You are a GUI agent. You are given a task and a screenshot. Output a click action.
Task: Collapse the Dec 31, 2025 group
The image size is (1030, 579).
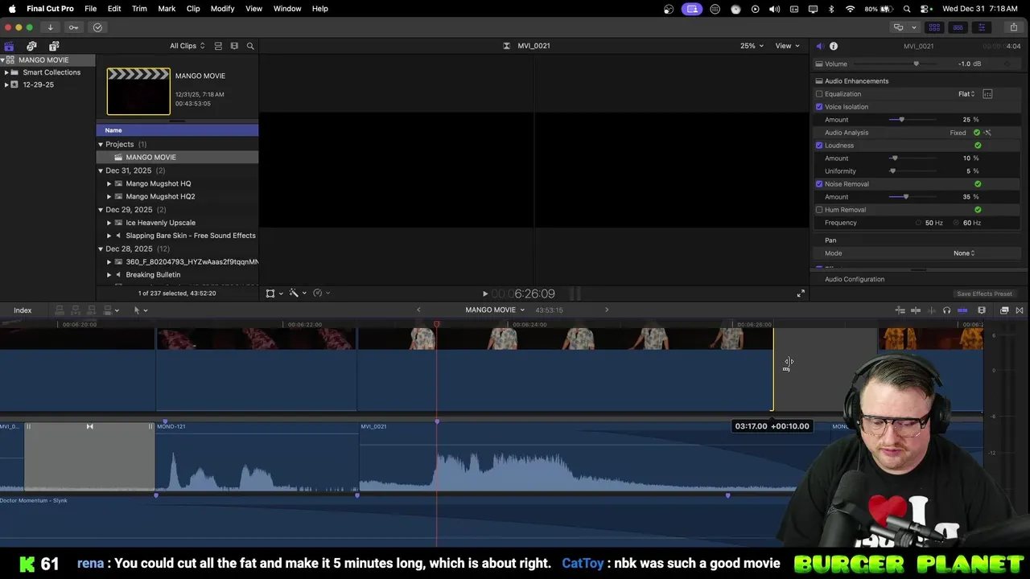coord(101,170)
